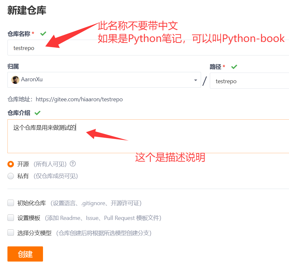Image resolution: width=289 pixels, height=278 pixels.
Task: Click the 设置模板 label text
Action: 29,218
